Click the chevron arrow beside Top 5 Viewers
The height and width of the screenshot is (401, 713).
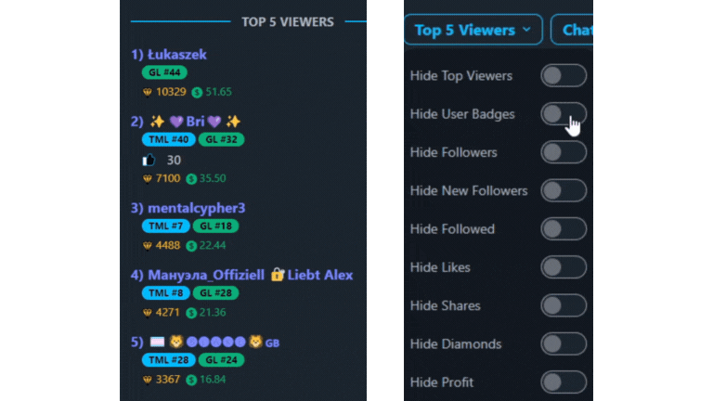pyautogui.click(x=526, y=30)
